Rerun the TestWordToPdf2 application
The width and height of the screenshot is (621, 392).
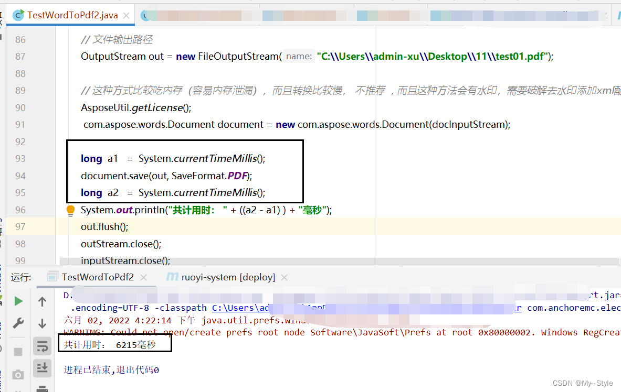[x=18, y=301]
